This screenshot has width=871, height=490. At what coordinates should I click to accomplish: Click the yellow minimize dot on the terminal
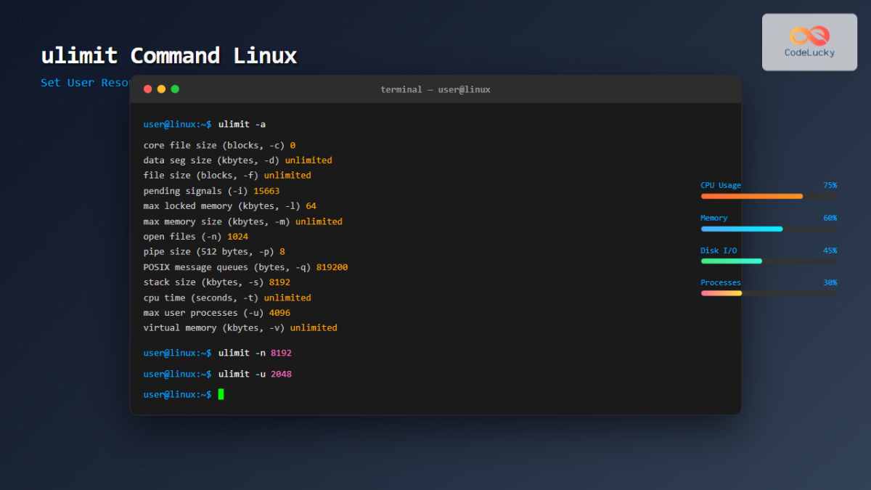pyautogui.click(x=161, y=89)
